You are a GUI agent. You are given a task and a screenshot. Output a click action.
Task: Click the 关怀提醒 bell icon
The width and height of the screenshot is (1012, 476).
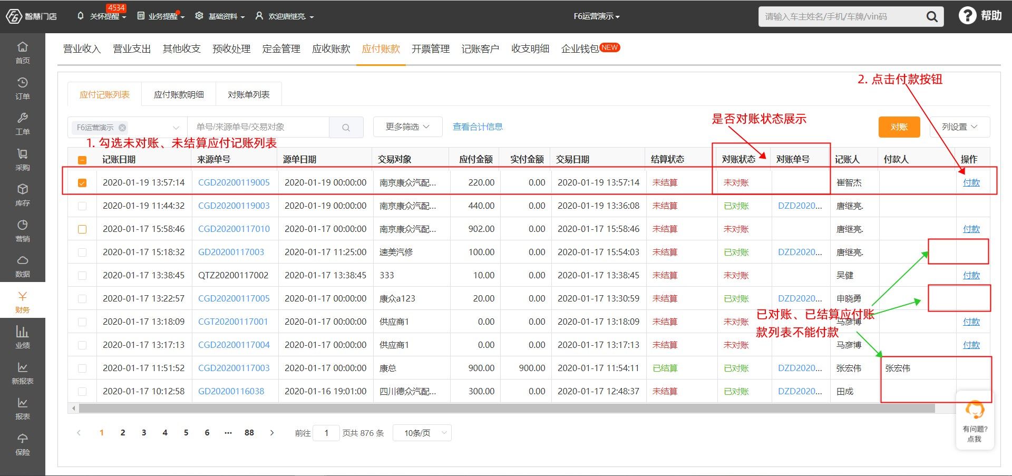point(81,16)
